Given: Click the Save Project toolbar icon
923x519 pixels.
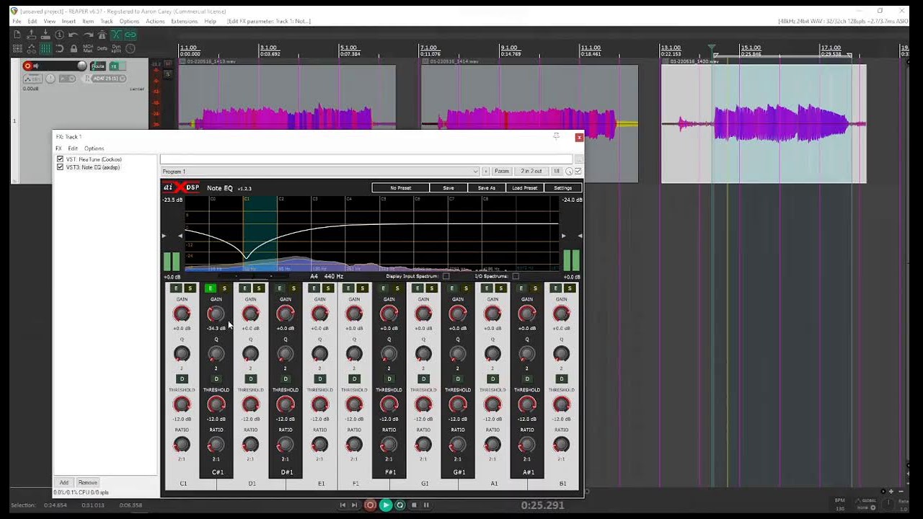Looking at the screenshot, I should pyautogui.click(x=45, y=35).
